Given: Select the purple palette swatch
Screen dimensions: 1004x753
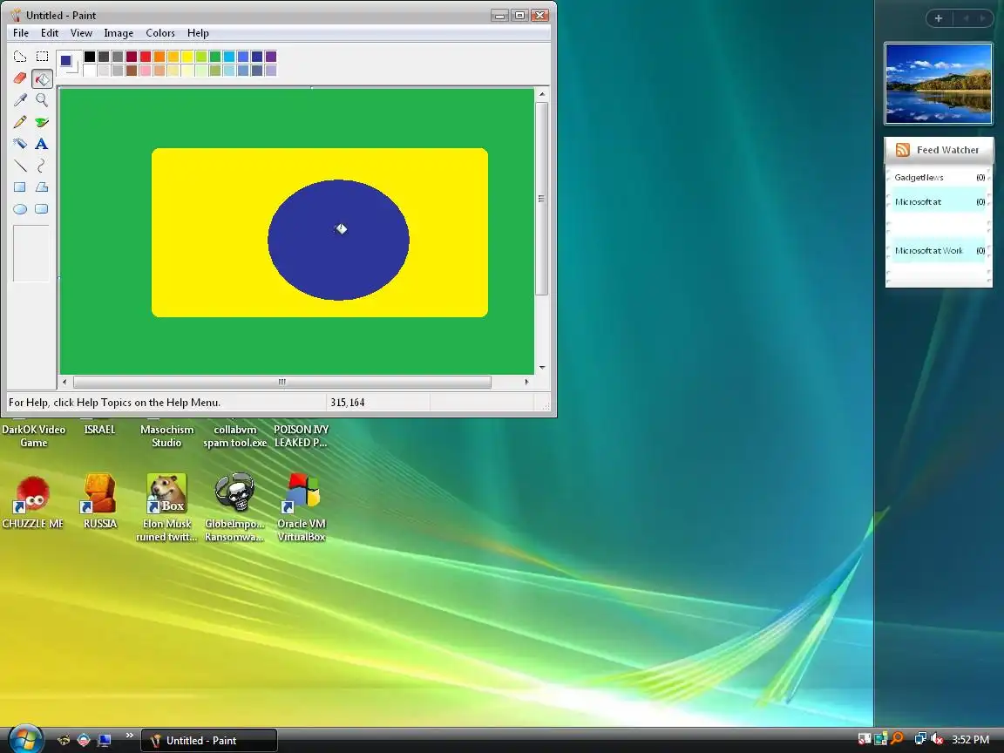Looking at the screenshot, I should click(x=271, y=57).
